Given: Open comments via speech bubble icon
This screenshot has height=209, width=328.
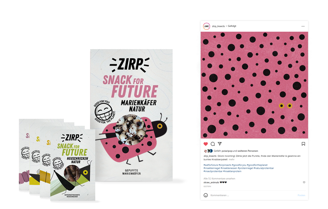Looking at the screenshot, I should [x=213, y=144].
